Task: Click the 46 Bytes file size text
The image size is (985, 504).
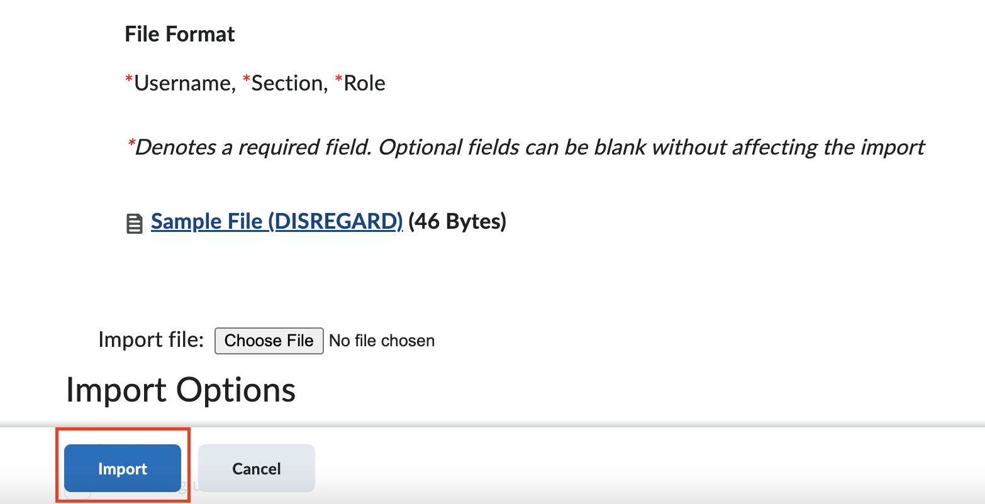Action: (x=457, y=221)
